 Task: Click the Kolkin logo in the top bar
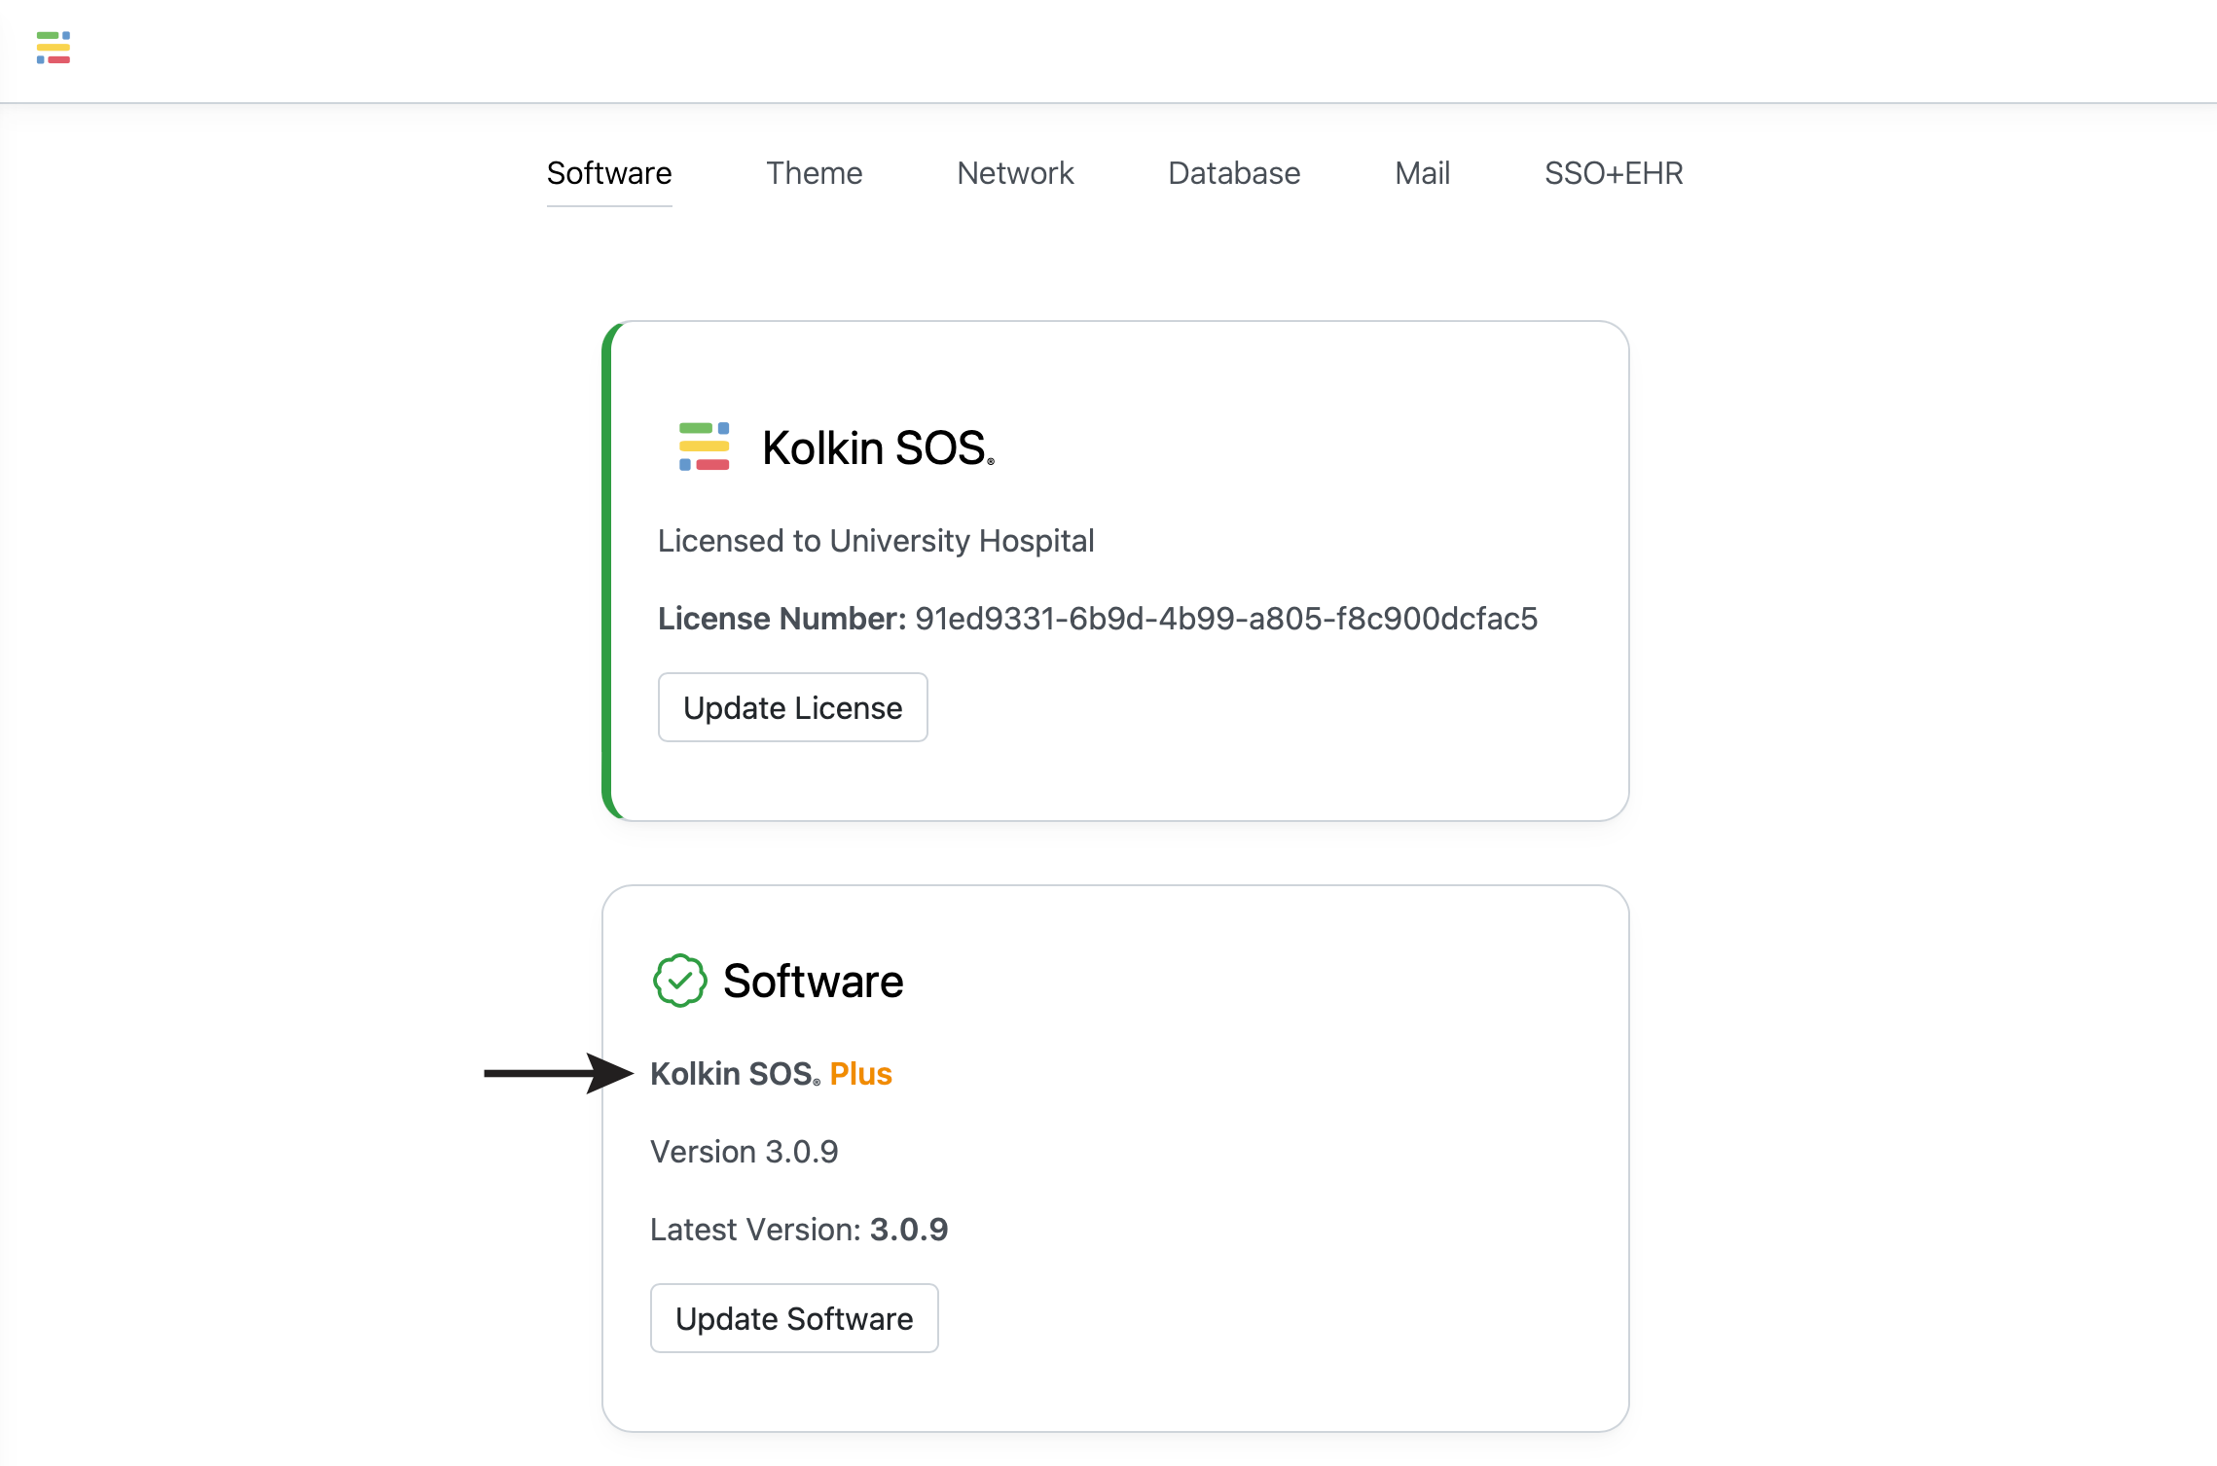coord(54,48)
